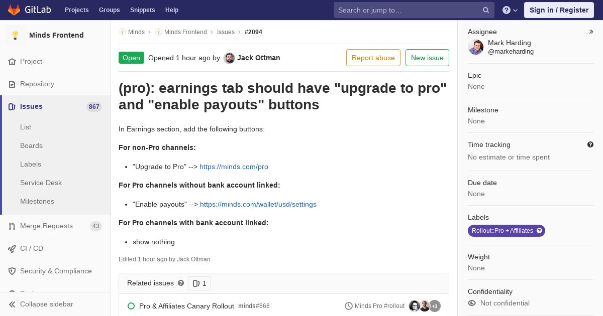Open the wallet/usd/settings link
This screenshot has height=316, width=603.
[x=258, y=205]
